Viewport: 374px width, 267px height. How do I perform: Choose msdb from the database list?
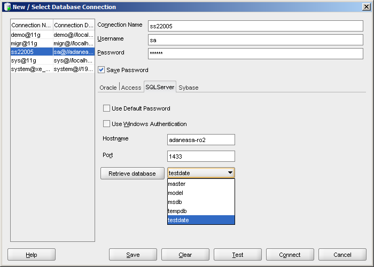(x=201, y=202)
